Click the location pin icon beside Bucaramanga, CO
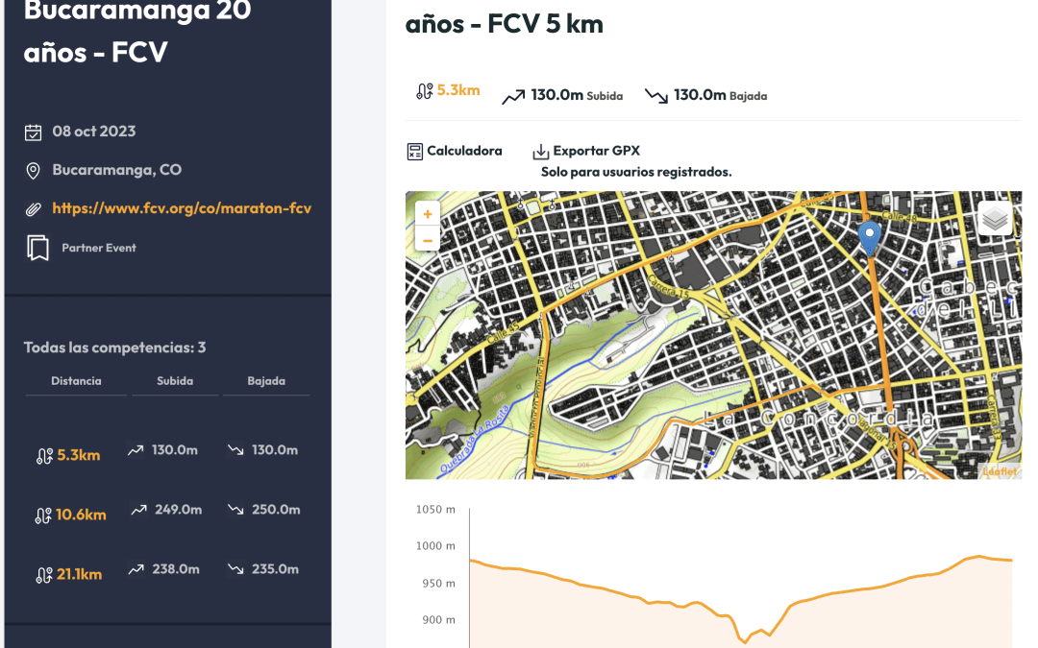Image resolution: width=1038 pixels, height=648 pixels. [x=34, y=171]
